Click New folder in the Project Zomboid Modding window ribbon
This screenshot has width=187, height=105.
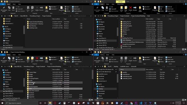pyautogui.click(x=47, y=60)
